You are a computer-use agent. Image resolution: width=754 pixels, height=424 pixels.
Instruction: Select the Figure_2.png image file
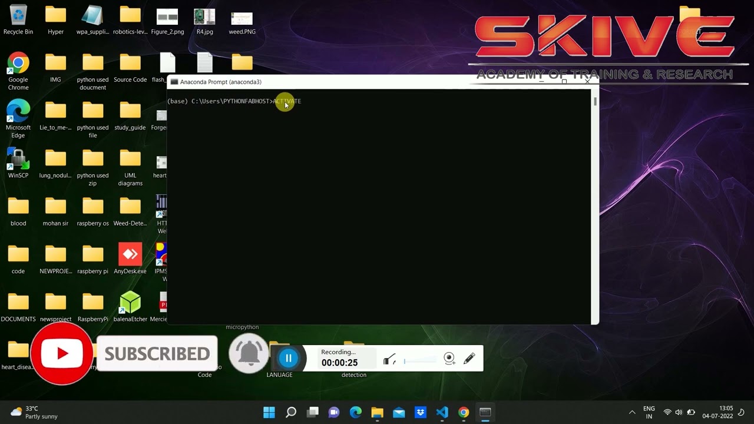(167, 20)
